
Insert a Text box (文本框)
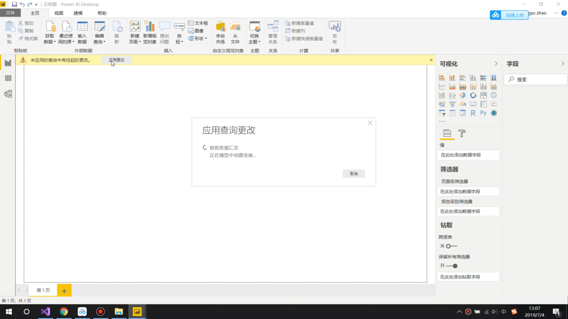coord(198,23)
